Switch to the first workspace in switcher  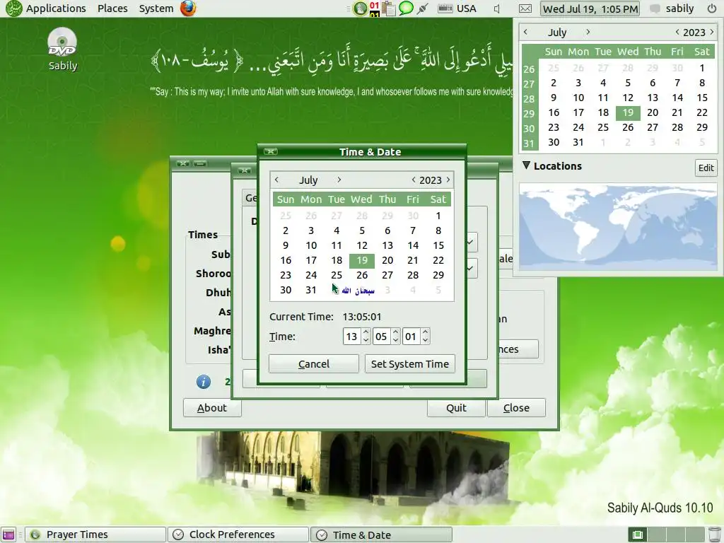[638, 535]
